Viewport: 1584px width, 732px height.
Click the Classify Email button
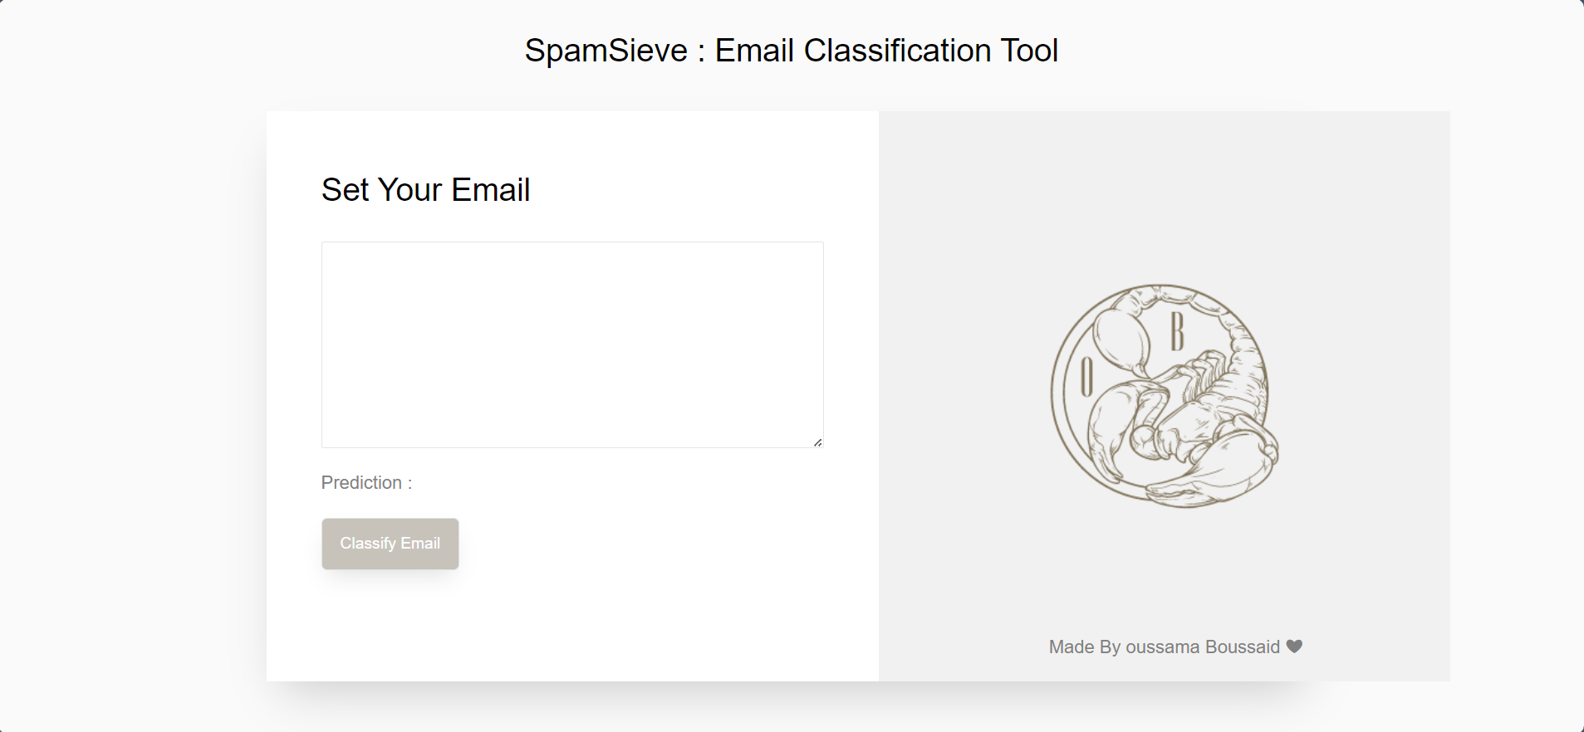coord(390,544)
